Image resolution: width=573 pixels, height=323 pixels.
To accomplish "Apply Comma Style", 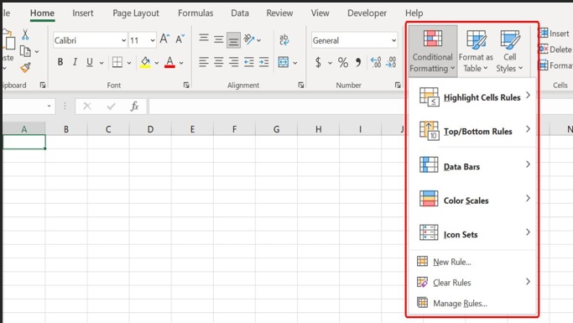I will click(358, 62).
